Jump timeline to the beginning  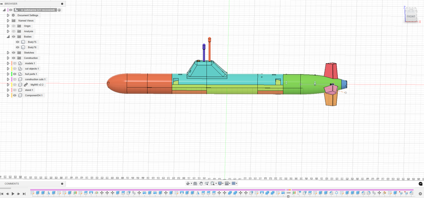coord(2,194)
